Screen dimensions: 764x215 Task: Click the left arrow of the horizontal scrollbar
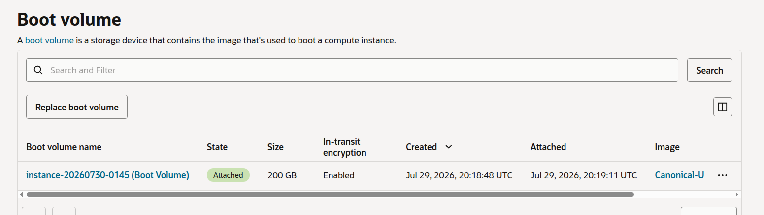pos(21,195)
